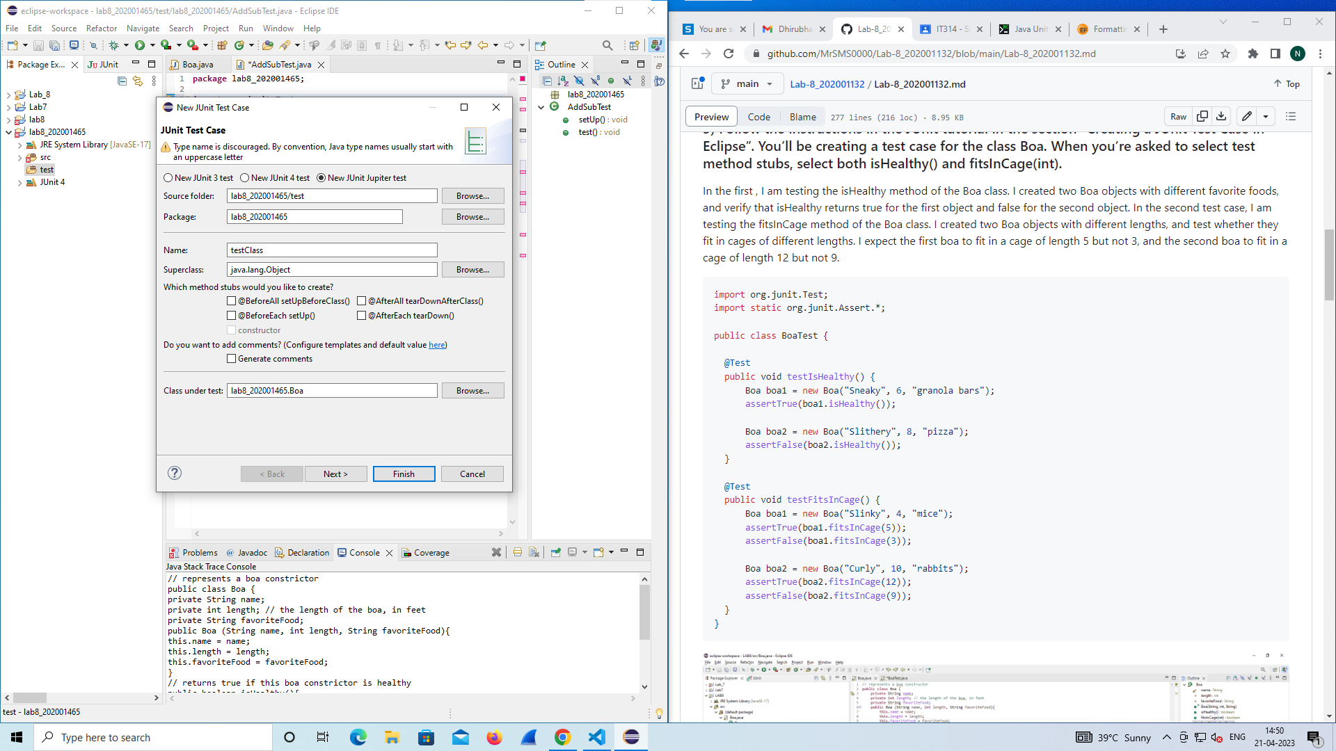This screenshot has height=751, width=1336.
Task: Collapse AddSubTest in the Outline view
Action: point(542,107)
